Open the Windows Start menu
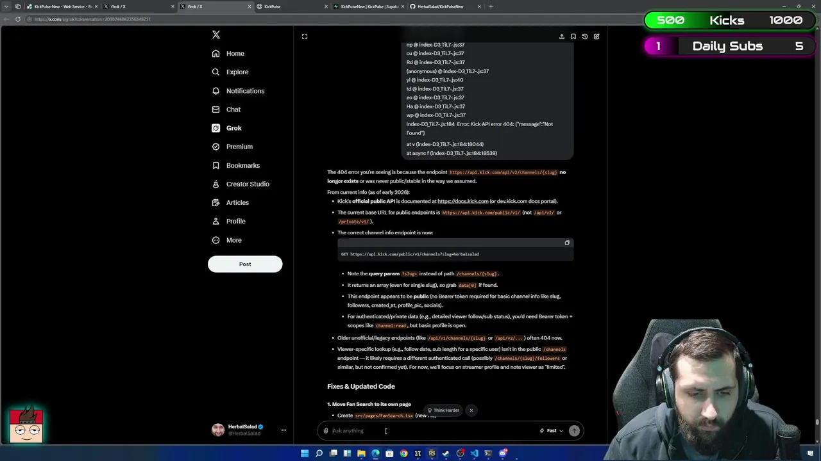This screenshot has height=461, width=821. pyautogui.click(x=305, y=453)
